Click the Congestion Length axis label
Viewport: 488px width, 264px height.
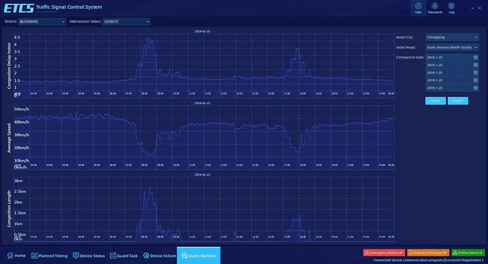click(9, 209)
